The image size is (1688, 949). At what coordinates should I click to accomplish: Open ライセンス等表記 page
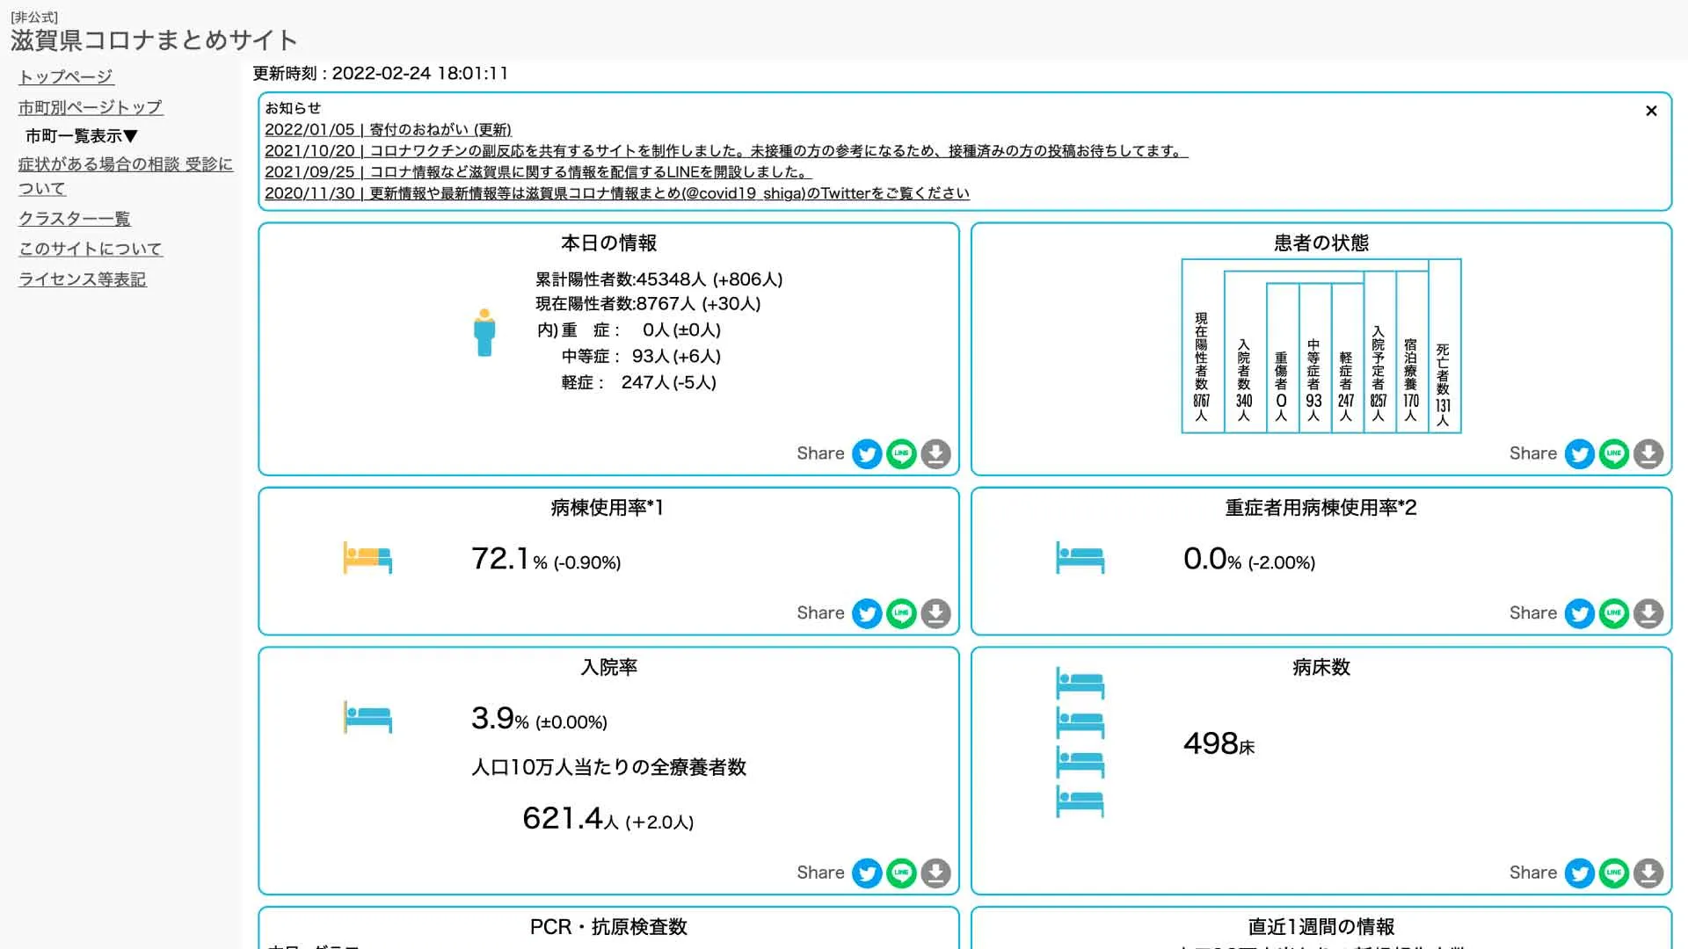pos(83,279)
